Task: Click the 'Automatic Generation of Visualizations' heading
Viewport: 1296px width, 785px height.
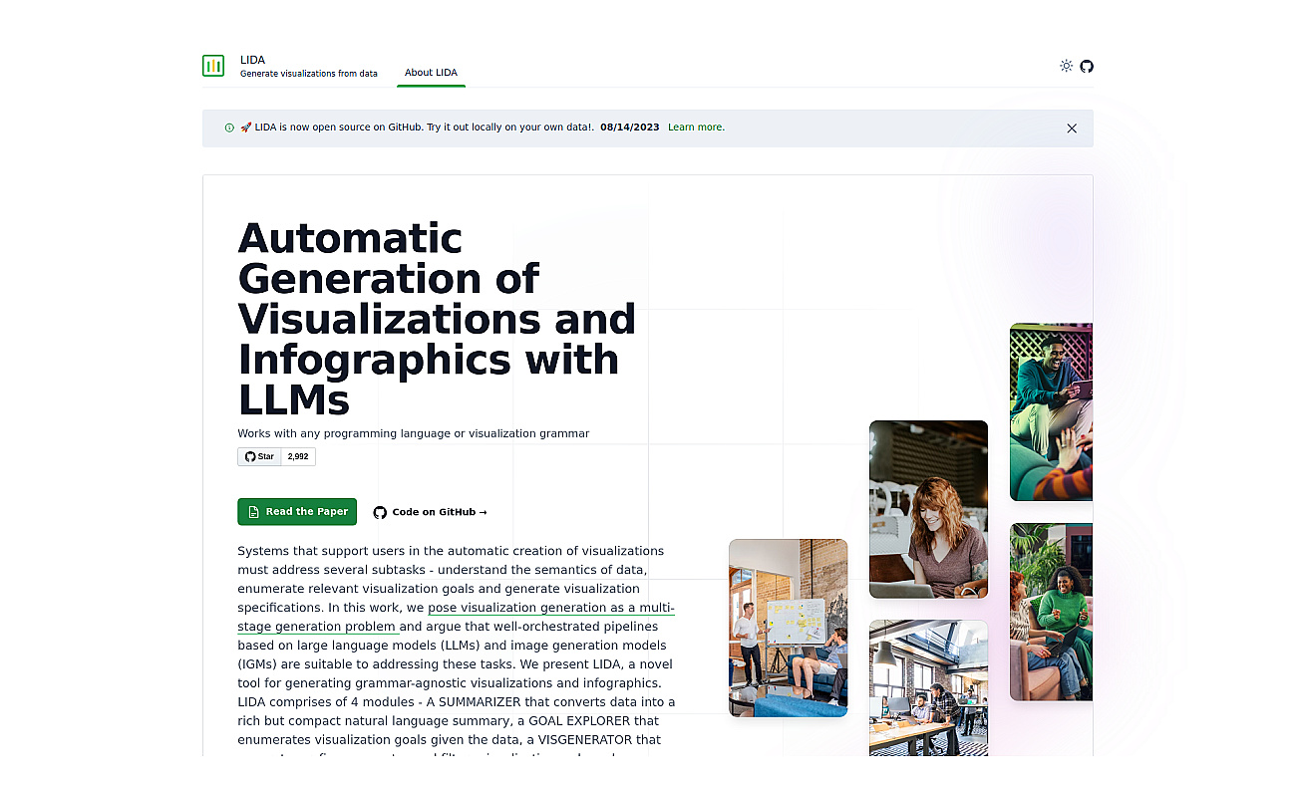Action: (437, 319)
